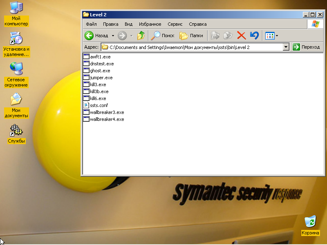Image resolution: width=327 pixels, height=245 pixels.
Task: Click the Move To folder toolbar icon
Action: [x=215, y=36]
